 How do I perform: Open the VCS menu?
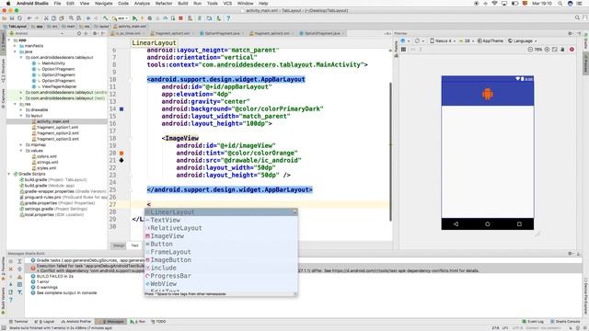point(227,3)
